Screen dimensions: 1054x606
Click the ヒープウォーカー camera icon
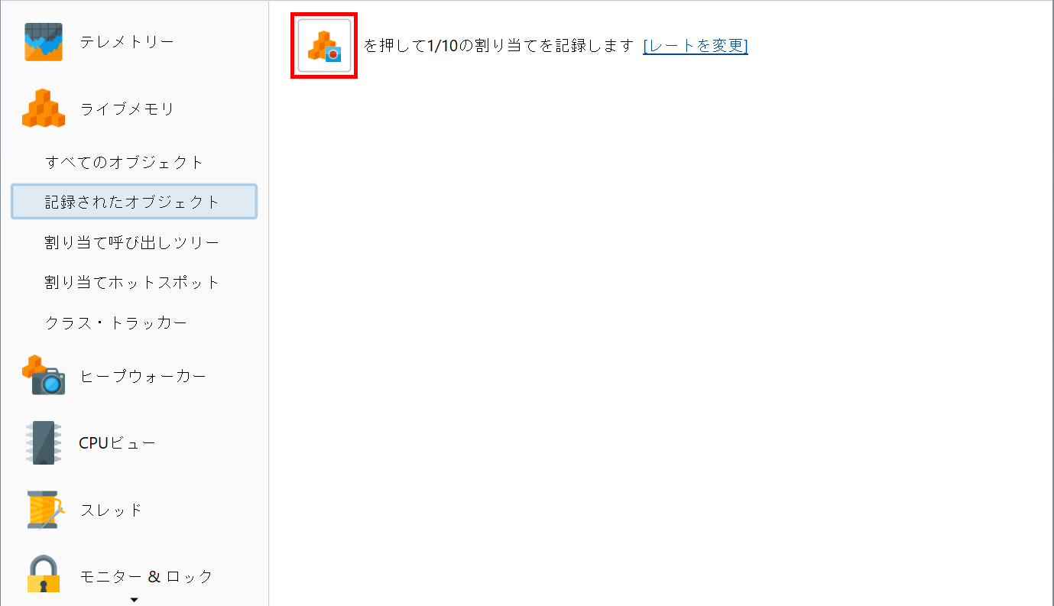click(x=44, y=375)
